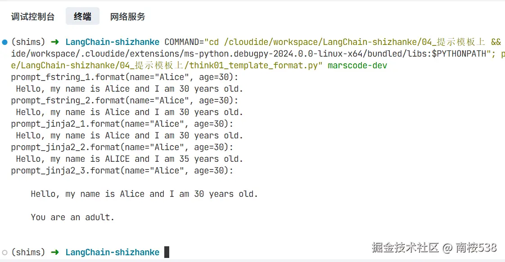Viewport: 505px width, 262px height.
Task: Click the (shims) environment indicator
Action: 27,42
